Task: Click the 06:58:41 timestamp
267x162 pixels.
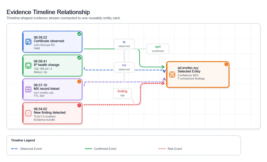Action: click(x=40, y=61)
